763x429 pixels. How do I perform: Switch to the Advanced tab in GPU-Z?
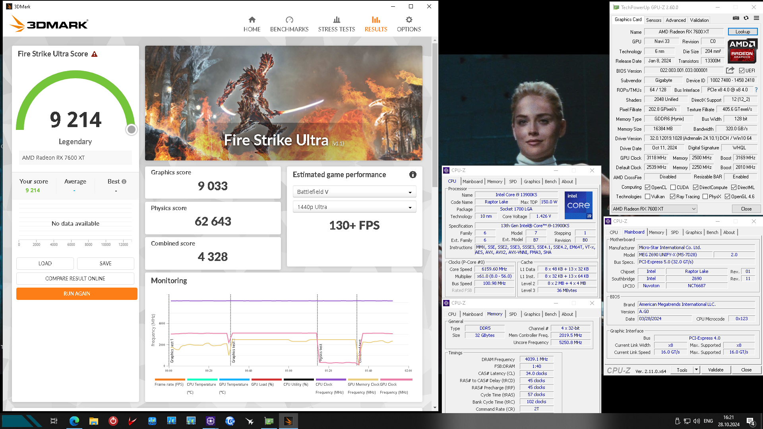tap(676, 20)
